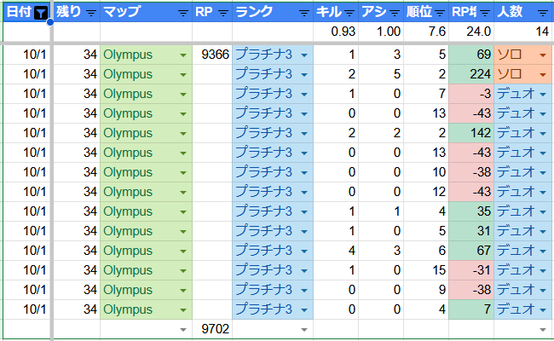Click the RP column filter icon
Viewport: 554px width, 341px height.
(223, 13)
